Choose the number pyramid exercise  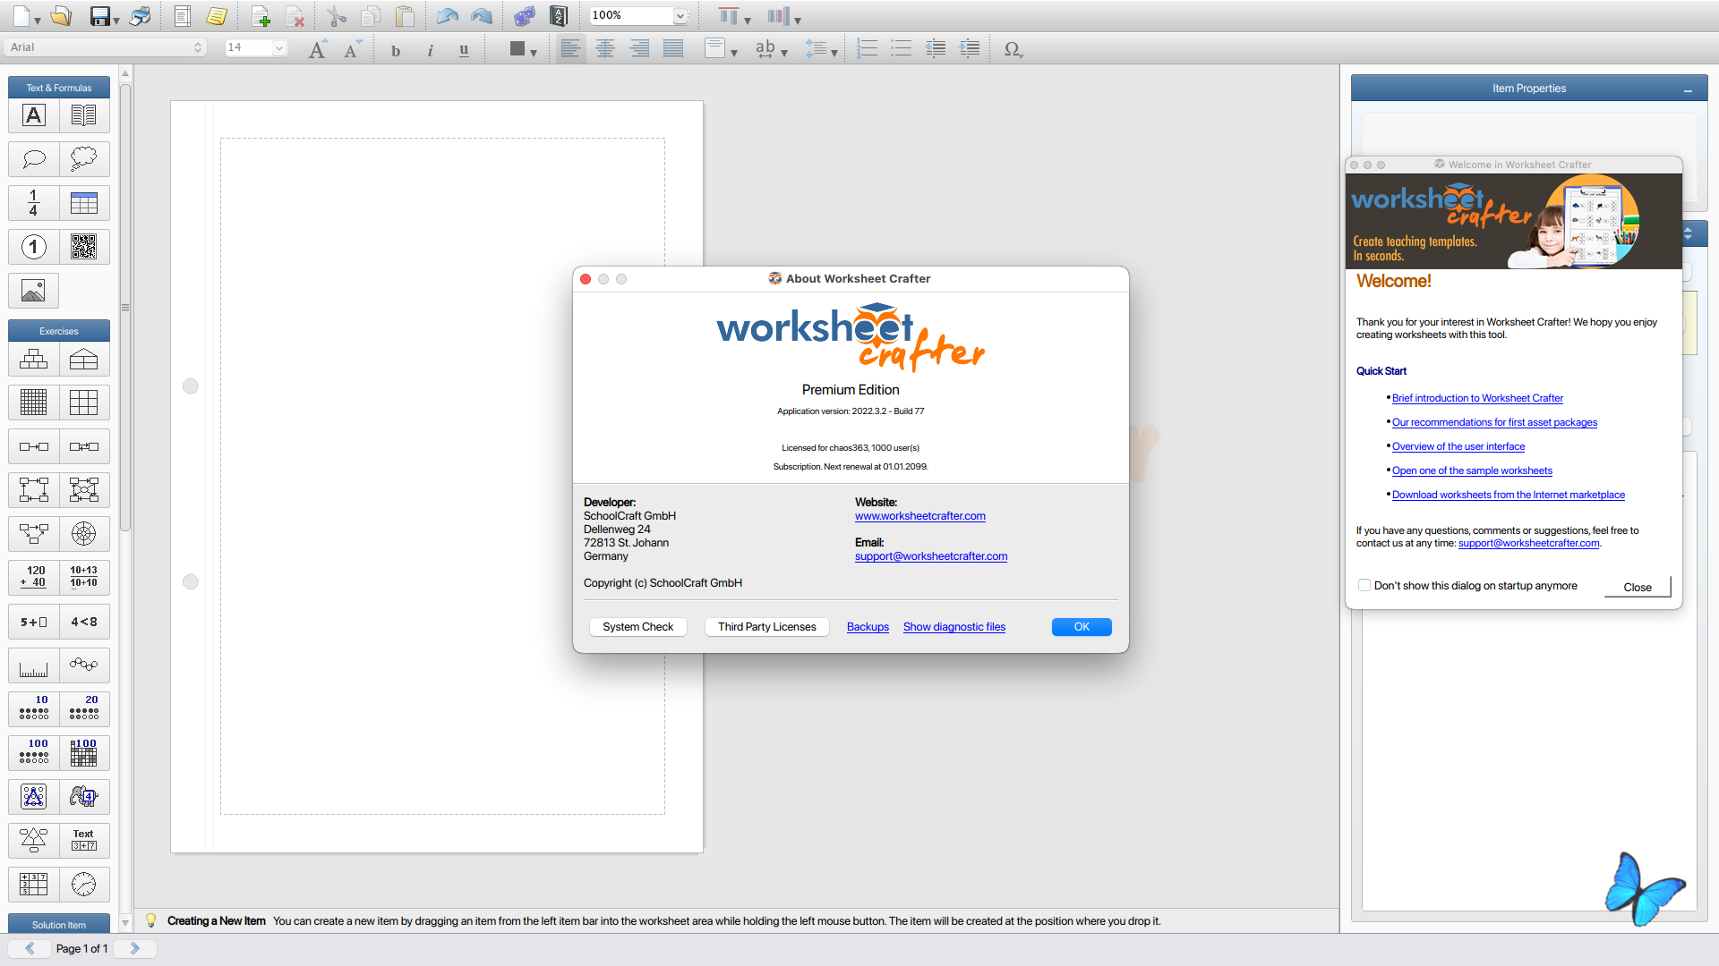[34, 360]
